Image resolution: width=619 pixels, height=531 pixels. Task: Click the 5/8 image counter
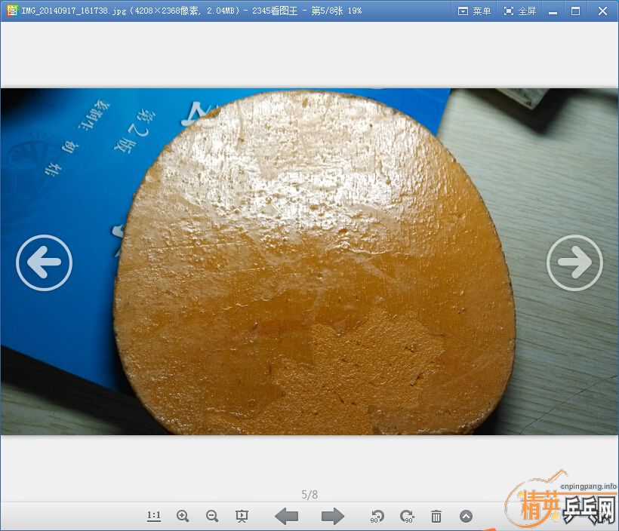(309, 495)
